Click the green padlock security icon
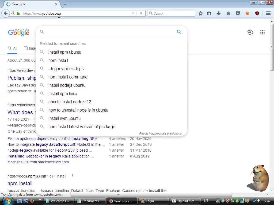Viewport: 274px width, 205px height. coord(18,13)
